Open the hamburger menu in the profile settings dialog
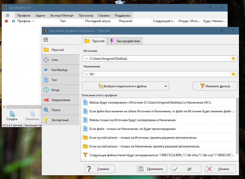The width and height of the screenshot is (245, 179). (x=46, y=40)
